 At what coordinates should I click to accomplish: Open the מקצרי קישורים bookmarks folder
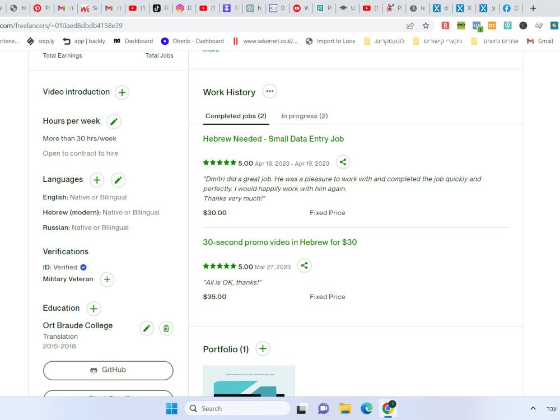point(437,41)
